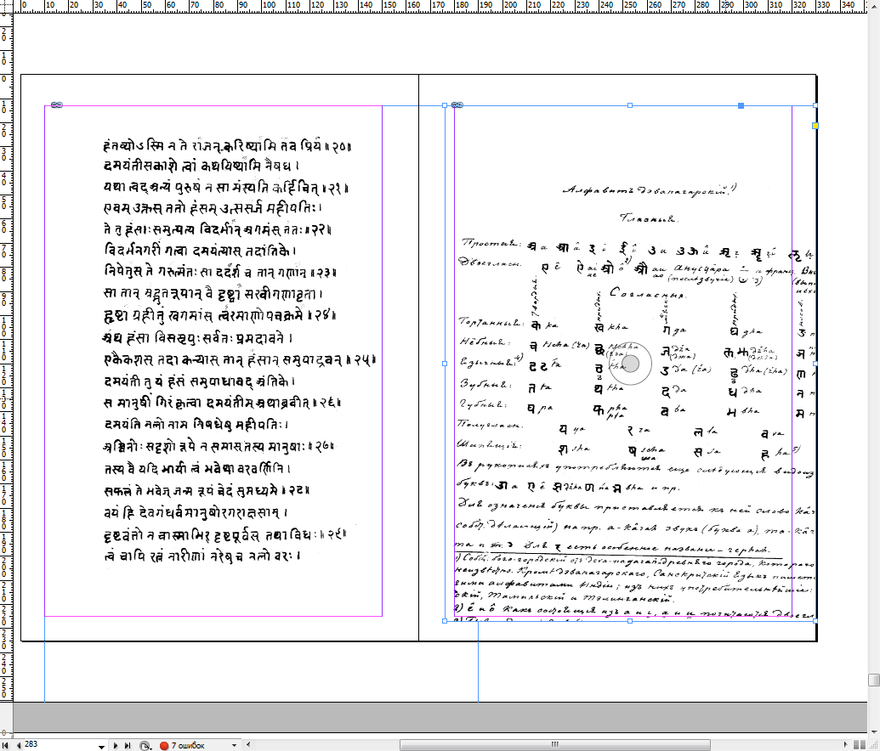Click the bottom-center selection handle of right frame

[630, 621]
